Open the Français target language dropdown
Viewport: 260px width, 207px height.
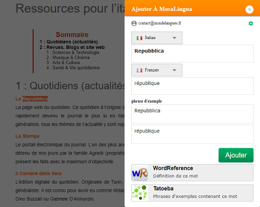click(157, 70)
